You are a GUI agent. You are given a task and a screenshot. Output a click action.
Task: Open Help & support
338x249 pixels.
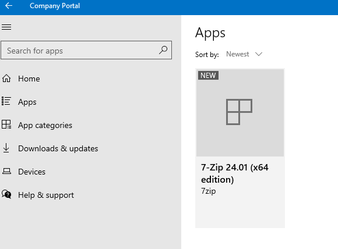click(46, 195)
